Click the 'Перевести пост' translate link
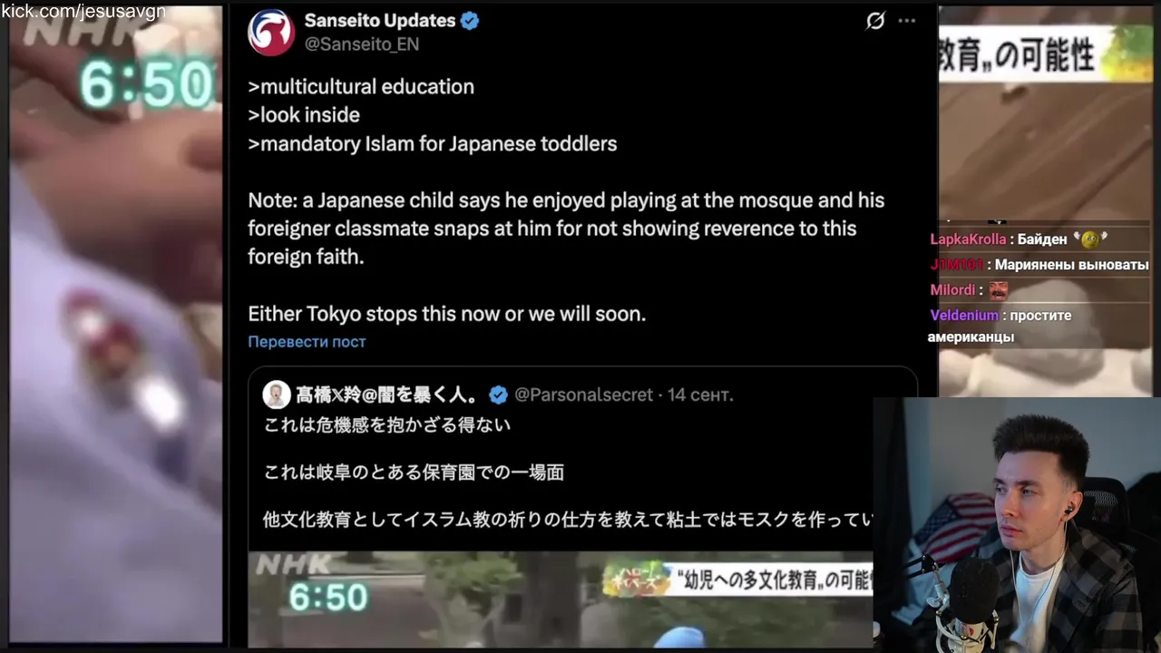 click(307, 342)
